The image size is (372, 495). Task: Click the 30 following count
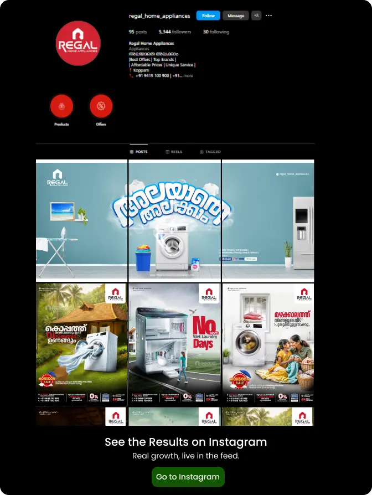(x=216, y=32)
